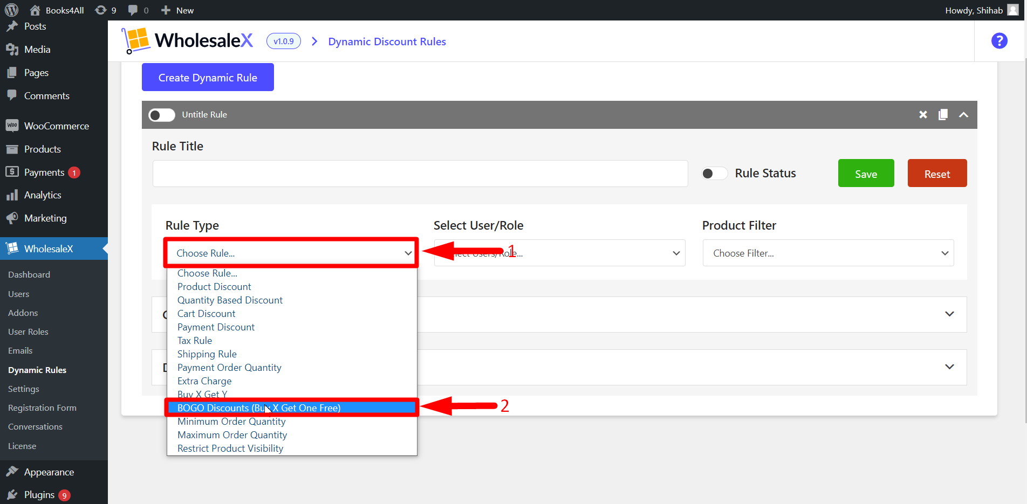Expand the second collapsed section chevron

(x=949, y=367)
